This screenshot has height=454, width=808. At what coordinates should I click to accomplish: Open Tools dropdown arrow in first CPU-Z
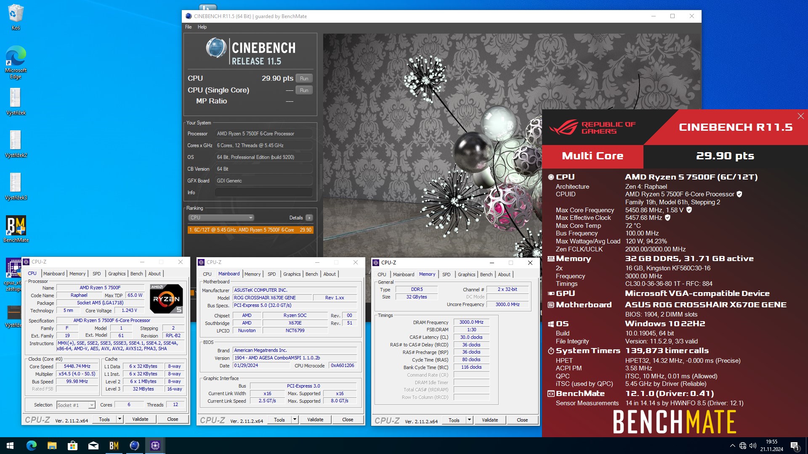click(x=120, y=420)
